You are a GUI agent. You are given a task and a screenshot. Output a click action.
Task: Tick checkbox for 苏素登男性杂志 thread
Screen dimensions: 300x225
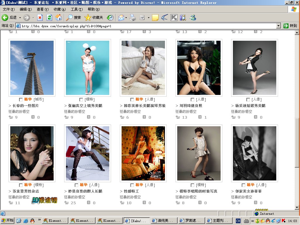(x=21, y=185)
